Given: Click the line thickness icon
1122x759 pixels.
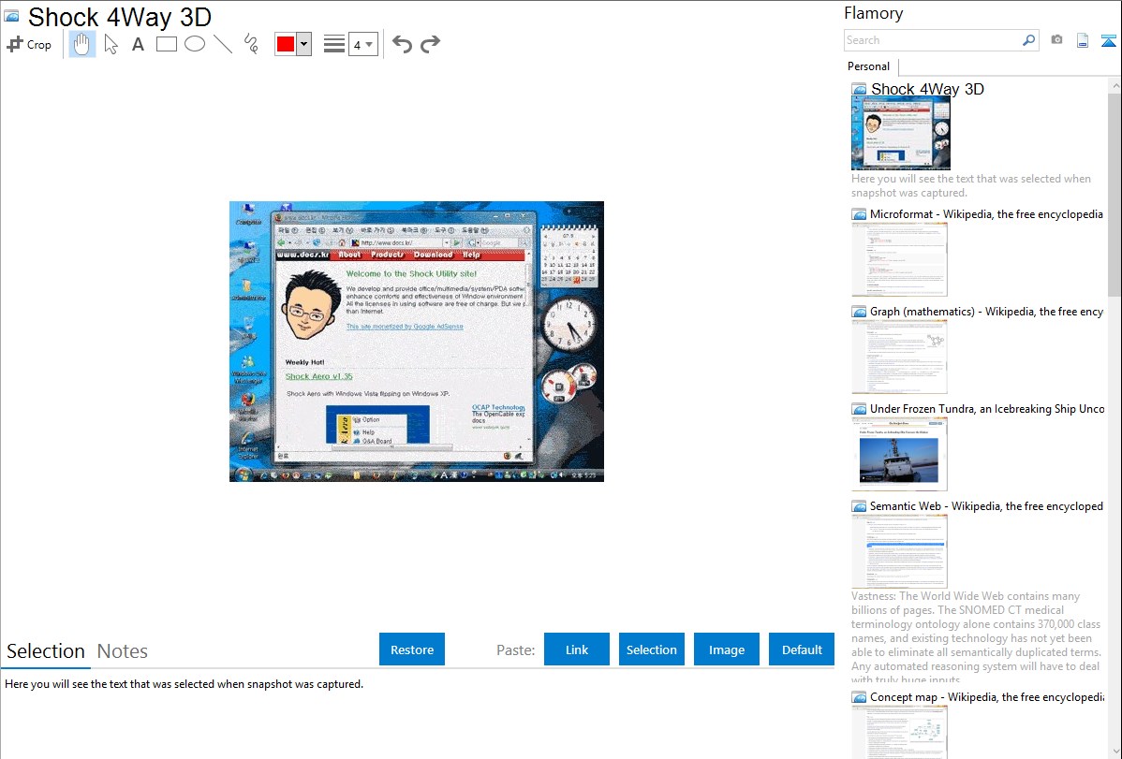Looking at the screenshot, I should coord(334,44).
